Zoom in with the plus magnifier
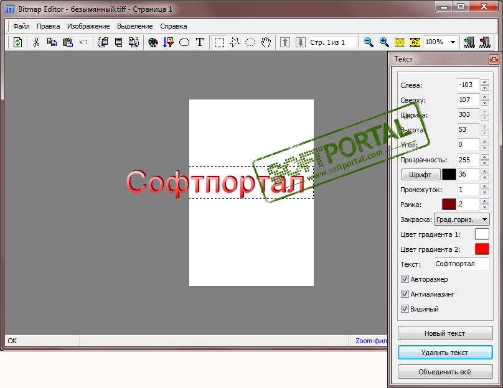Image resolution: width=503 pixels, height=388 pixels. coord(384,42)
